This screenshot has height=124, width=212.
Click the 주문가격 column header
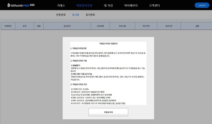pyautogui.click(x=146, y=26)
